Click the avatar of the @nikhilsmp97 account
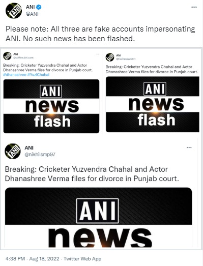203x266 pixels. coord(13,151)
